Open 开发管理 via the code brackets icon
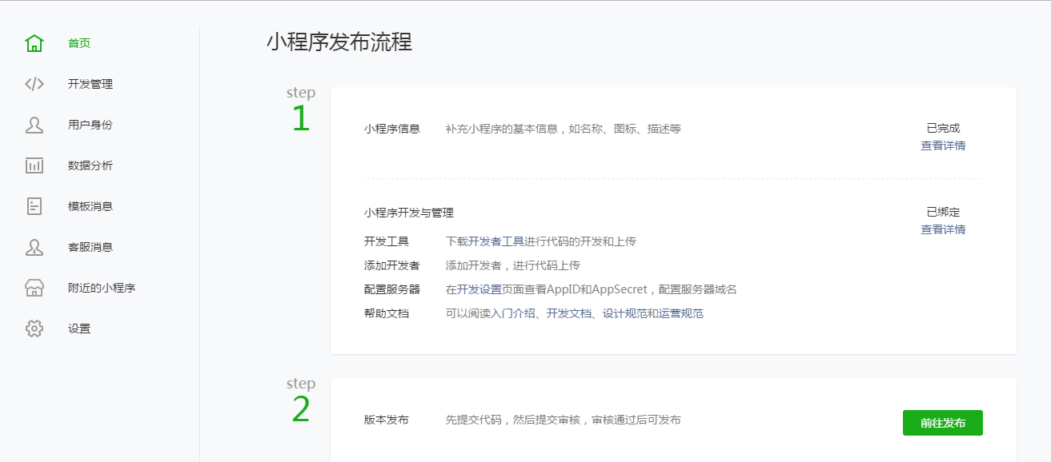1051x462 pixels. click(34, 83)
